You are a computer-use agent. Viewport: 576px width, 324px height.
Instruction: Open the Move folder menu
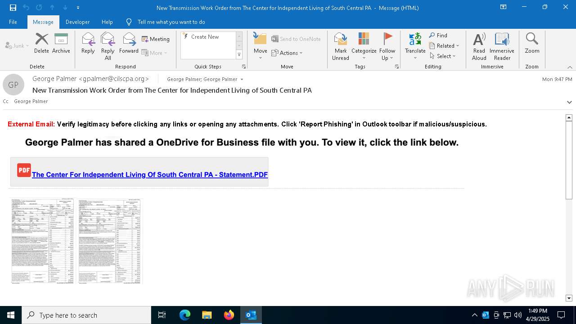pyautogui.click(x=261, y=46)
